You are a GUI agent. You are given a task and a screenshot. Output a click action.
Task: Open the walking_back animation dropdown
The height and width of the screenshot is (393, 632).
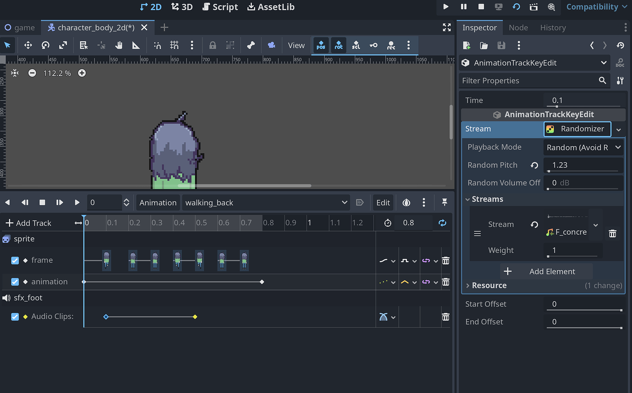point(267,202)
